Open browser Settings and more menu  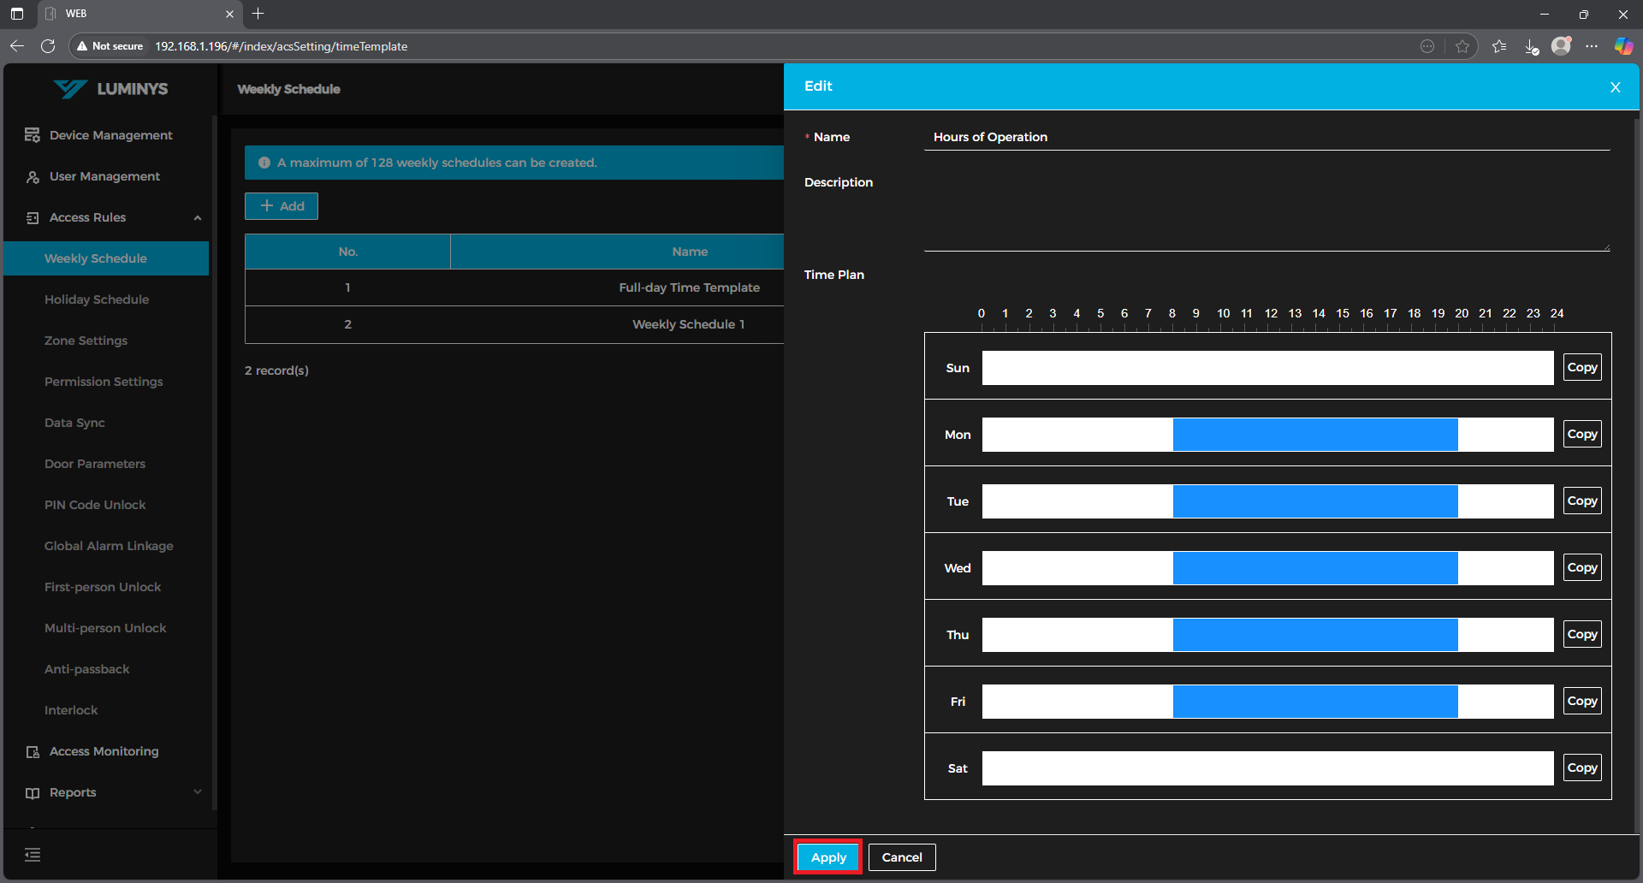tap(1591, 46)
